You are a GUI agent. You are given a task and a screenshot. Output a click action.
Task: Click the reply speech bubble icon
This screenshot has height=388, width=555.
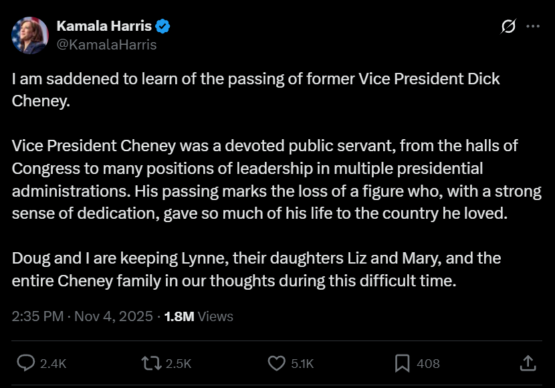tap(25, 363)
